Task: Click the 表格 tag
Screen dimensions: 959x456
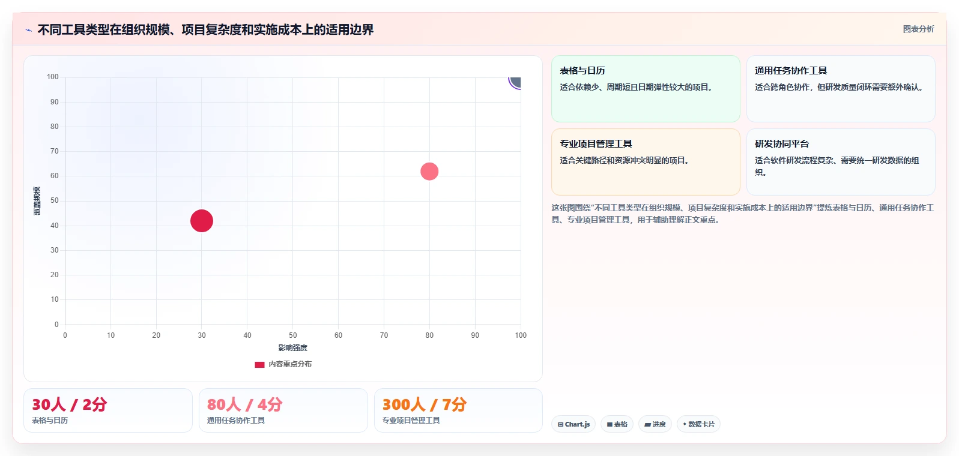Action: click(x=617, y=424)
